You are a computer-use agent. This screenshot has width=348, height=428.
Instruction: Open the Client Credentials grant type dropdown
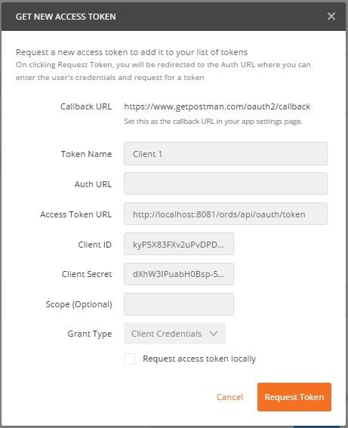pos(174,334)
